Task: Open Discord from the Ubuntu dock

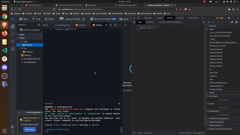Action: [4, 67]
